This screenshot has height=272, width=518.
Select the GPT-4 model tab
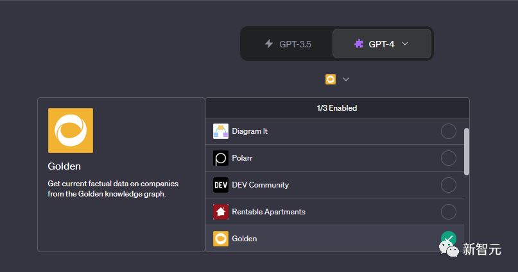[381, 44]
